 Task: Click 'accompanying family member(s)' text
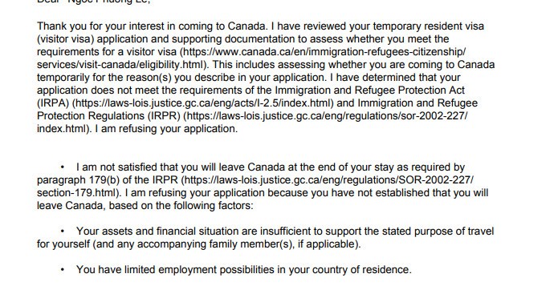coord(215,244)
